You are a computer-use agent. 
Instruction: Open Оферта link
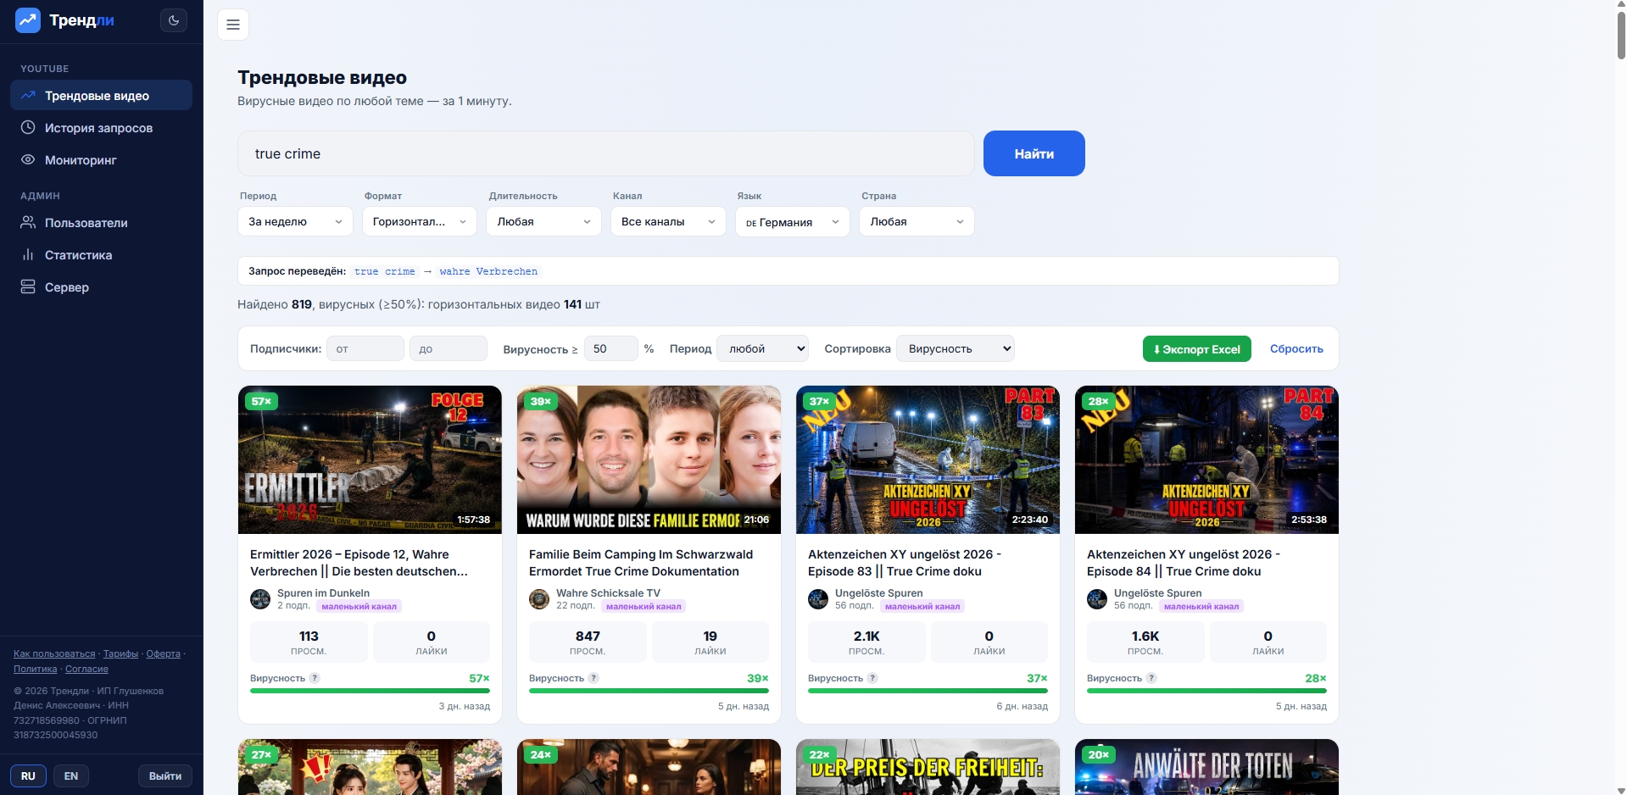[x=163, y=653]
